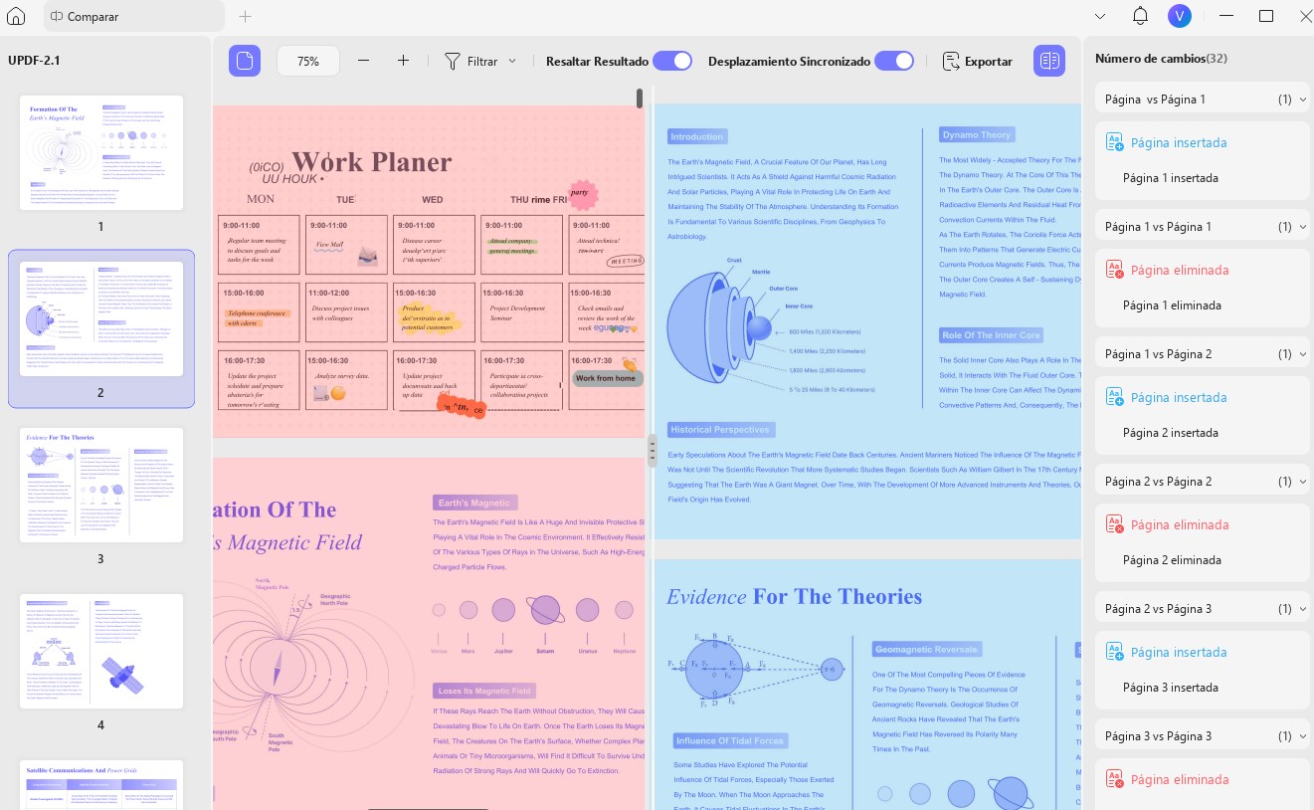Toggle the change list panel icon beside Exportar
The height and width of the screenshot is (810, 1314).
(x=1048, y=61)
